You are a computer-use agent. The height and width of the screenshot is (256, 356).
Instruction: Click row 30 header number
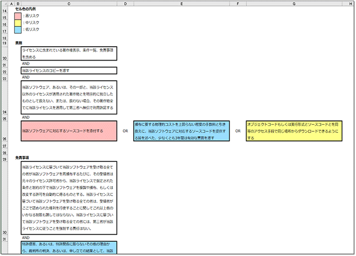[5, 232]
